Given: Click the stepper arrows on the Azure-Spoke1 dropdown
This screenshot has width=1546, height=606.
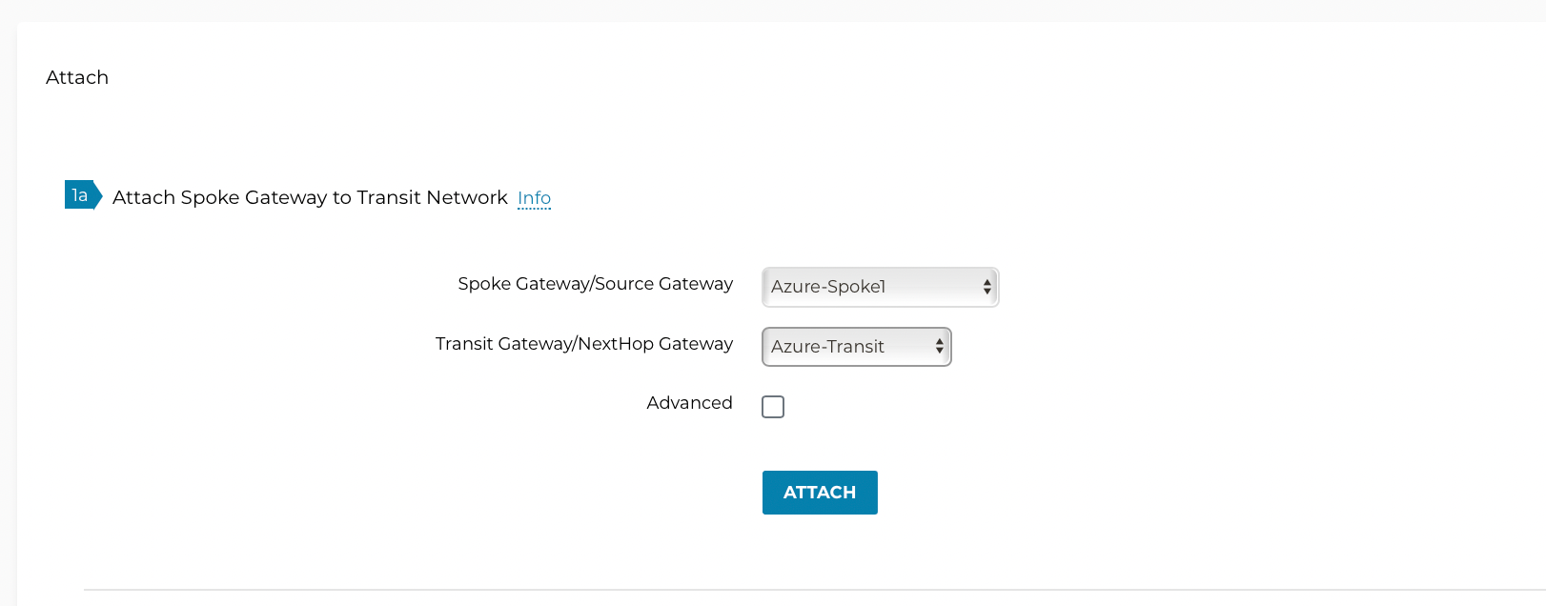Looking at the screenshot, I should 987,287.
